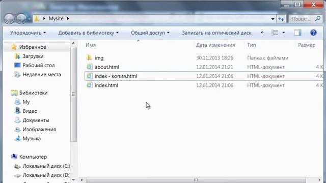The image size is (326, 183).
Task: Click the refresh button beside address bar
Action: (x=281, y=19)
